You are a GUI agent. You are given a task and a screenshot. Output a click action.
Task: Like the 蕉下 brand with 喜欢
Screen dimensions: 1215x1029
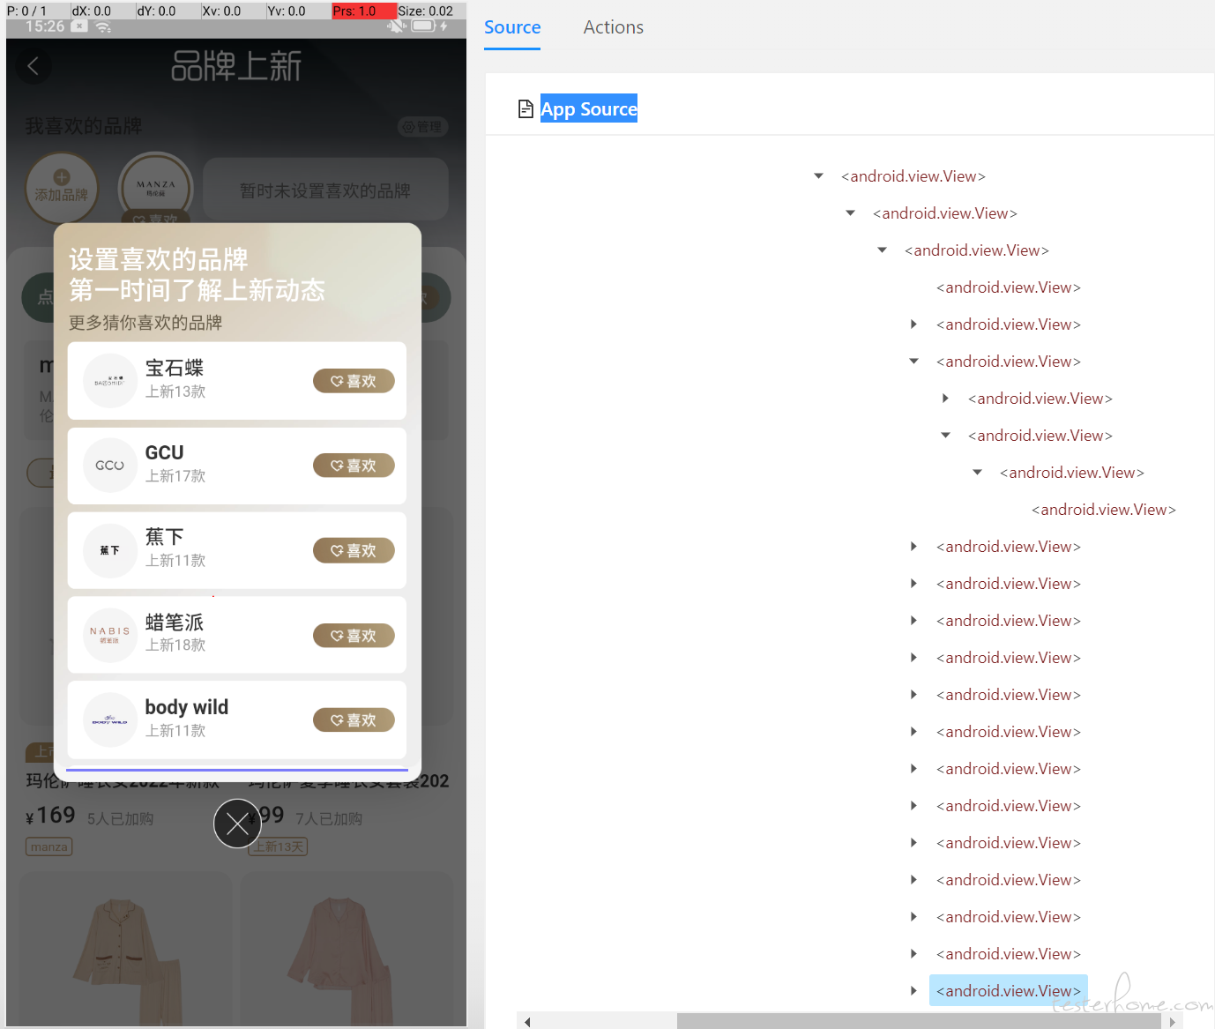point(354,550)
